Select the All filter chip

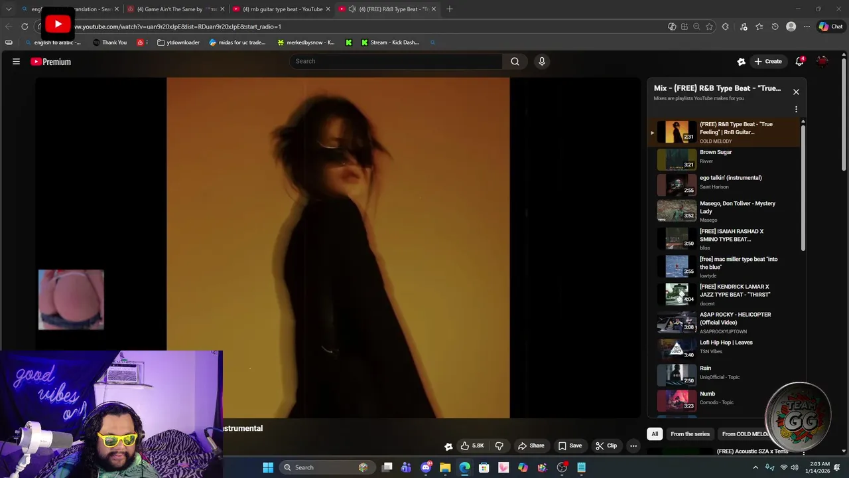[x=655, y=434]
